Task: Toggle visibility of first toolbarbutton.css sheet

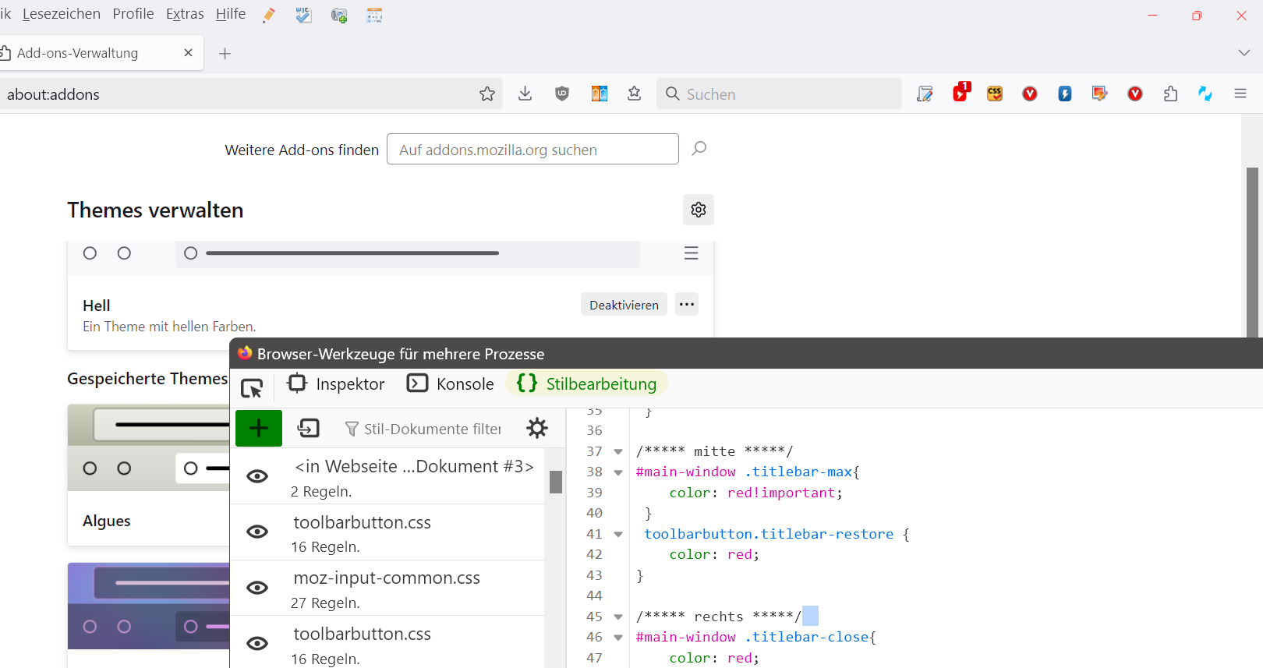Action: point(257,532)
